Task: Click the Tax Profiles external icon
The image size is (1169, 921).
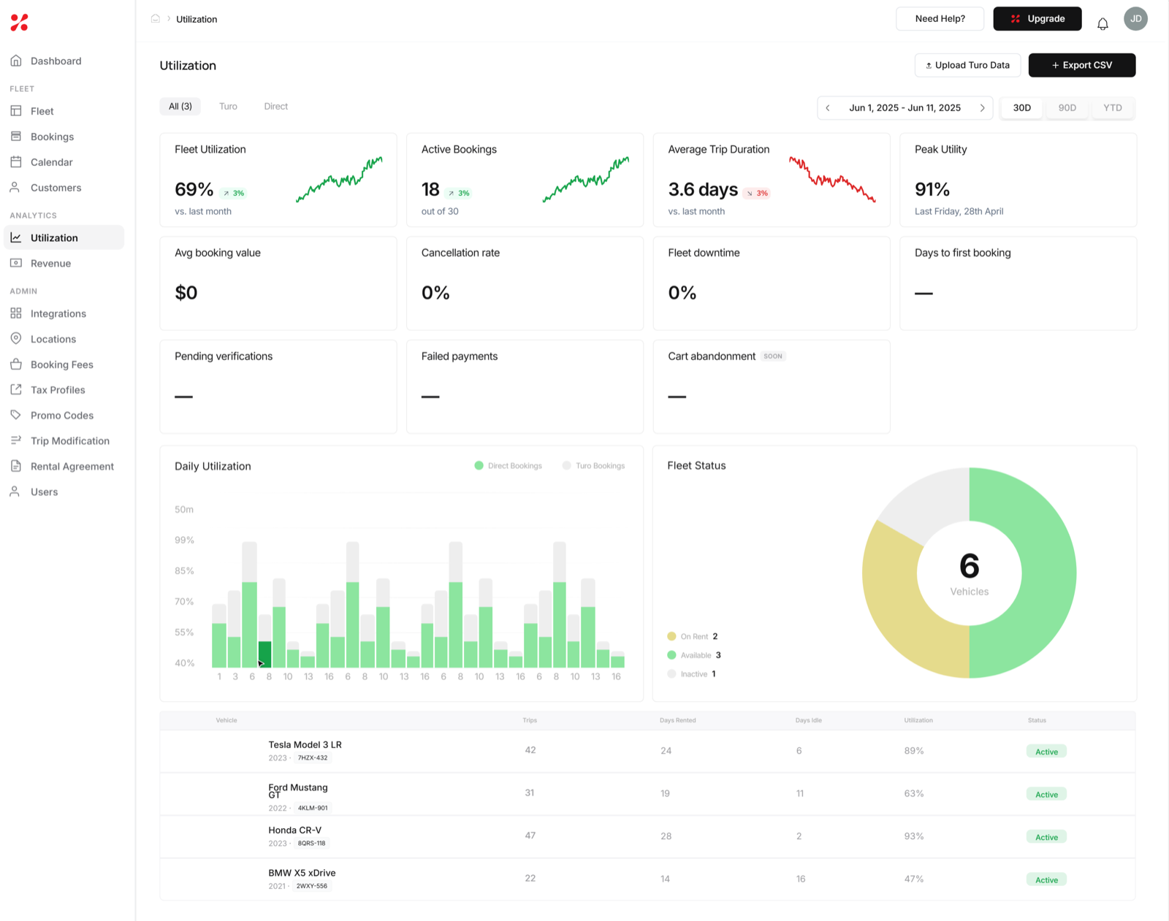Action: (x=16, y=390)
